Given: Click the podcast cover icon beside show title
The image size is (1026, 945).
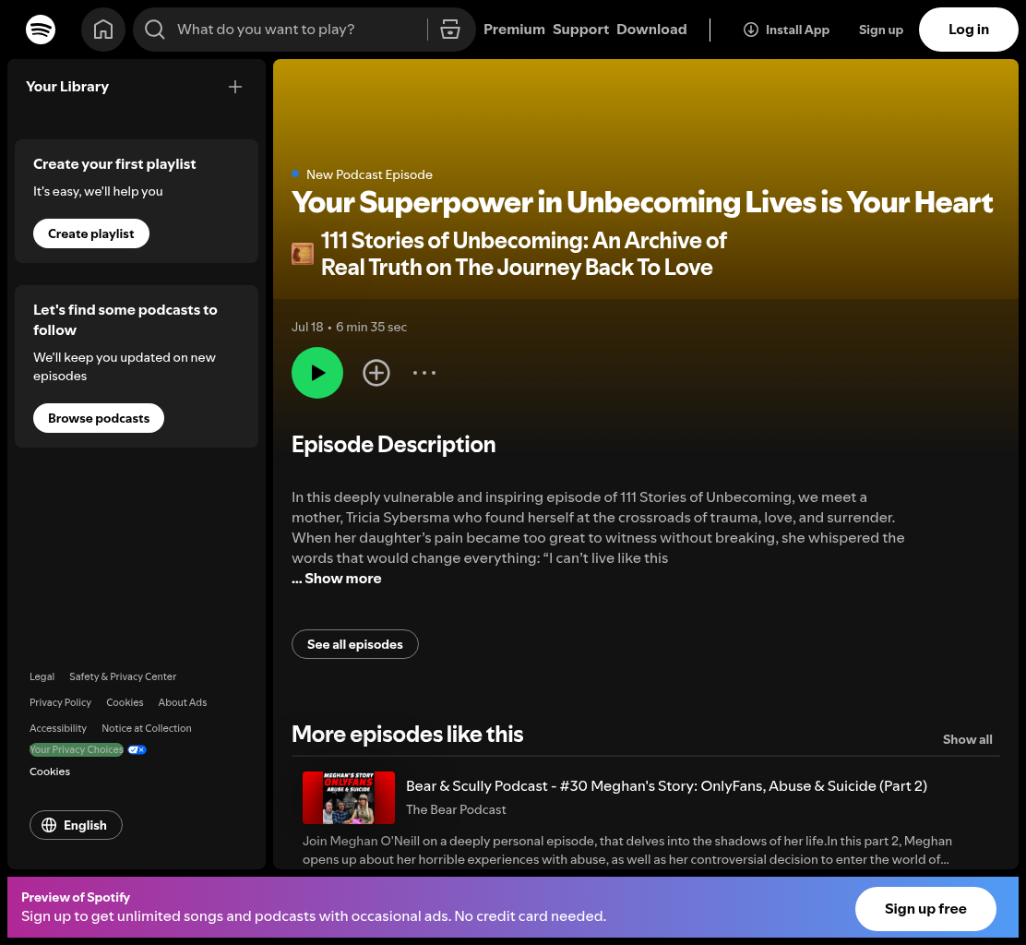Looking at the screenshot, I should pyautogui.click(x=303, y=254).
